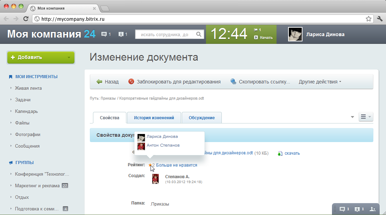
Task: Click the green download icon beside скачать
Action: (x=280, y=154)
